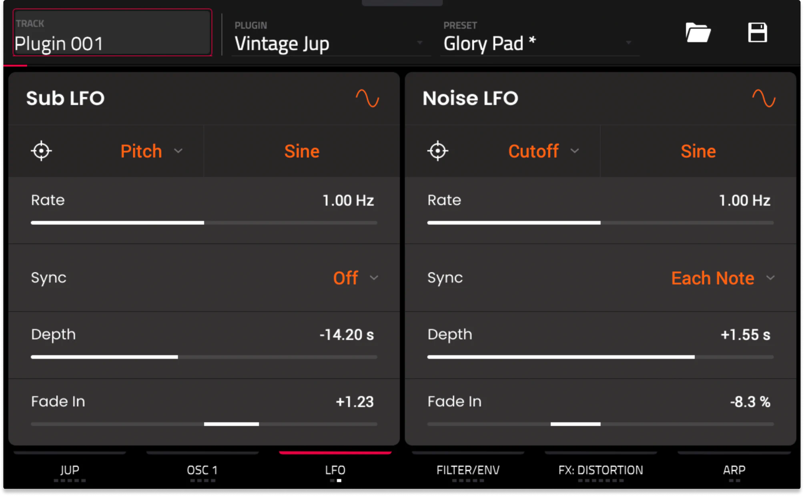The width and height of the screenshot is (804, 496).
Task: Click the Sub LFO sine waveform icon
Action: pyautogui.click(x=367, y=98)
